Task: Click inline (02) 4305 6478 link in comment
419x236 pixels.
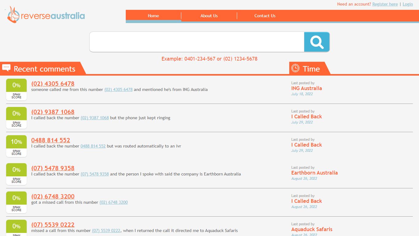Action: tap(118, 90)
